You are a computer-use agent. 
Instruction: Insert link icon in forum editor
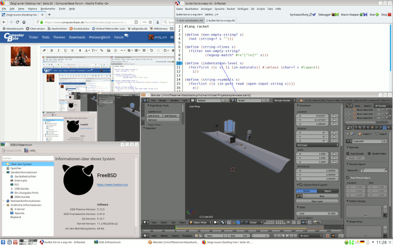click(x=101, y=50)
